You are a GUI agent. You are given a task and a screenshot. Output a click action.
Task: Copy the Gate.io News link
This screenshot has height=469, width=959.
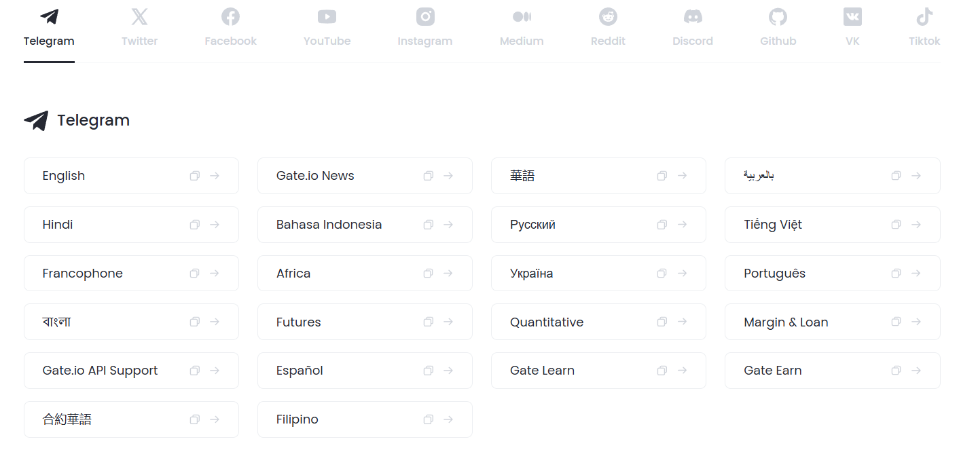[429, 176]
